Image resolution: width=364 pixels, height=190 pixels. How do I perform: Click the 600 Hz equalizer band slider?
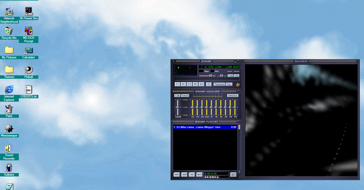coord(207,107)
